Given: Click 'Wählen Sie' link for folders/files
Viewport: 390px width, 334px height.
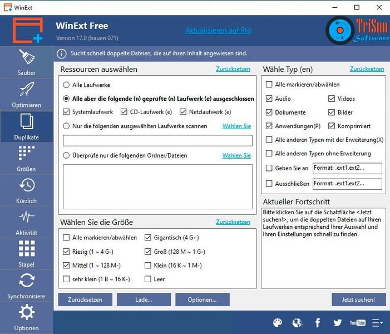Looking at the screenshot, I should pos(236,155).
